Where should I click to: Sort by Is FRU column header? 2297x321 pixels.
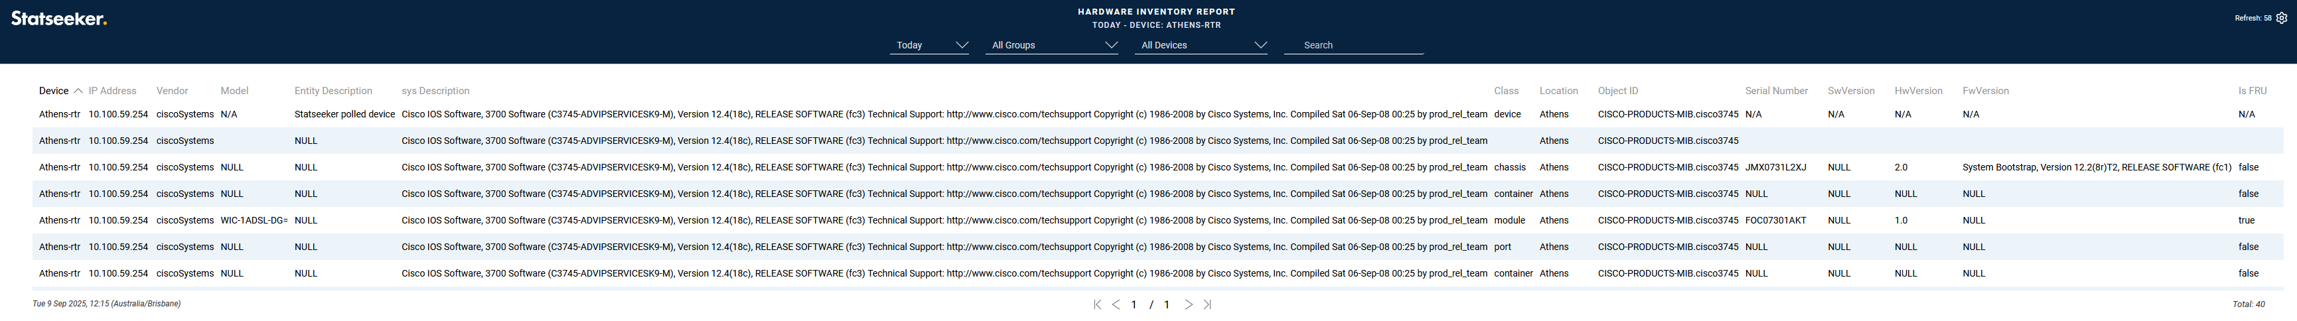pyautogui.click(x=2251, y=91)
